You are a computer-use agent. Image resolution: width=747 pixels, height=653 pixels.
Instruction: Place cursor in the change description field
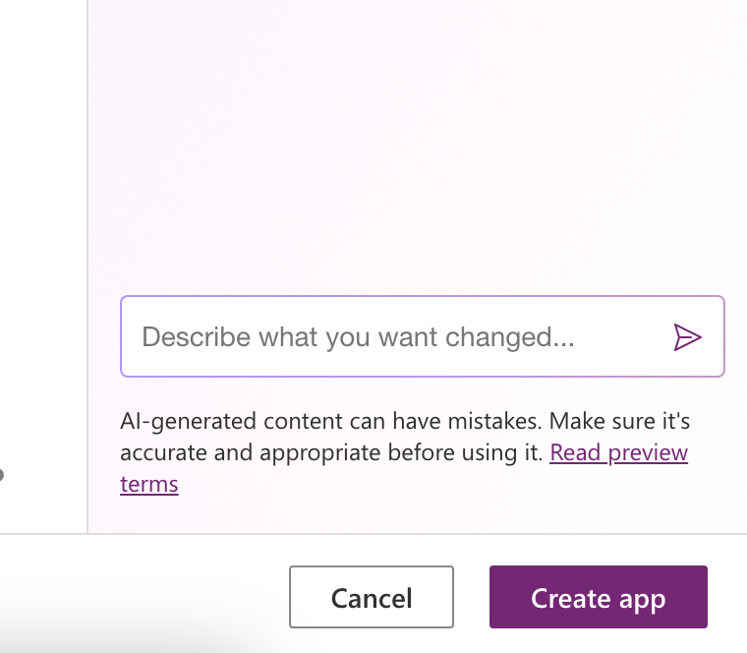pos(422,336)
